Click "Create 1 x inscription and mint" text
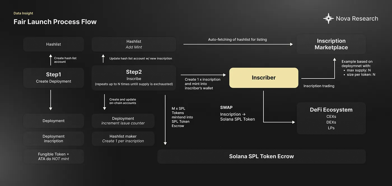 coord(203,84)
